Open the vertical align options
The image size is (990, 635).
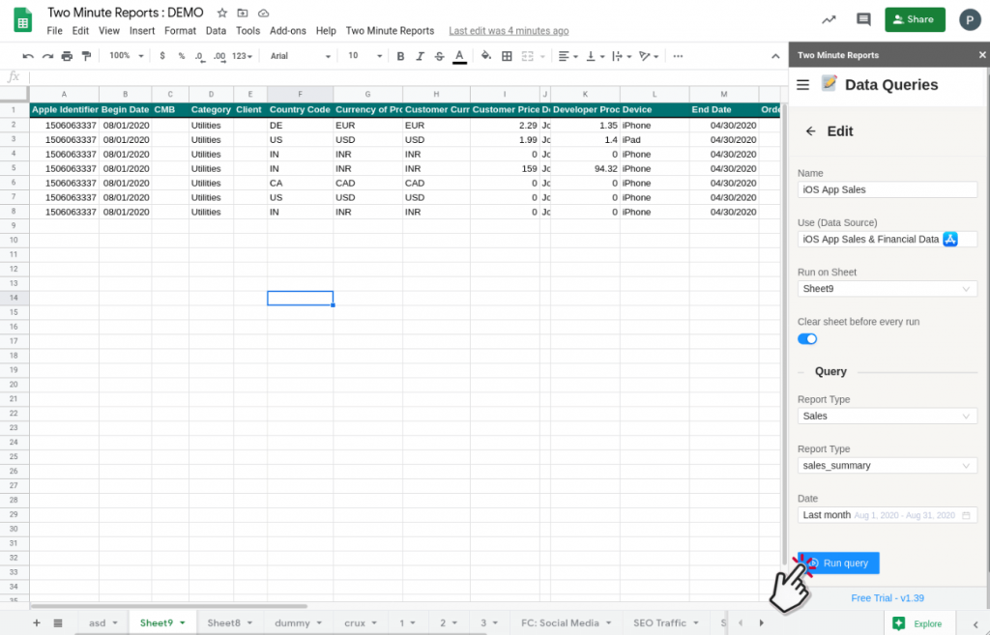[x=595, y=56]
